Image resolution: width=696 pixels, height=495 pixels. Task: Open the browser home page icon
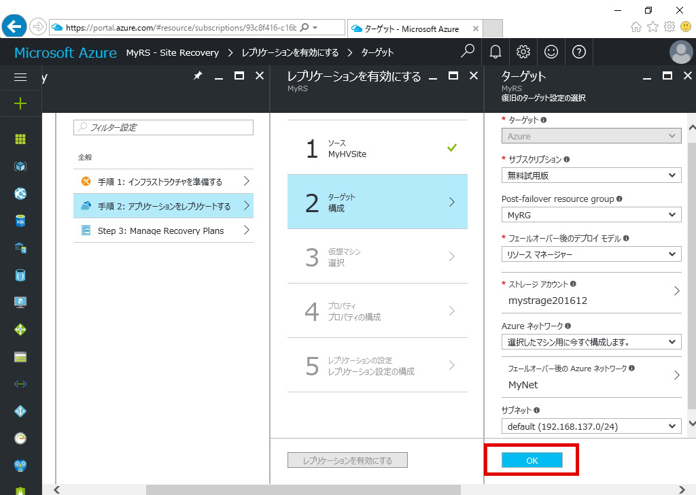click(636, 27)
